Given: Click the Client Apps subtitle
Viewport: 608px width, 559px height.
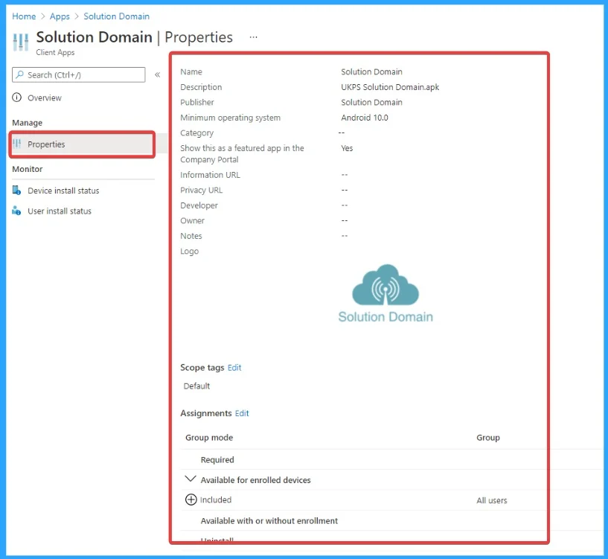Looking at the screenshot, I should [x=55, y=52].
